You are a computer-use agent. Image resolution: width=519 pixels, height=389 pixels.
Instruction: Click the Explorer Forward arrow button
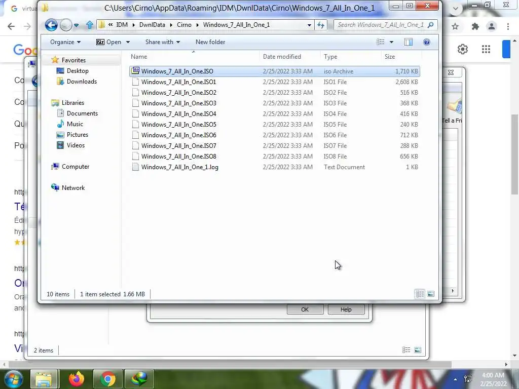point(66,25)
